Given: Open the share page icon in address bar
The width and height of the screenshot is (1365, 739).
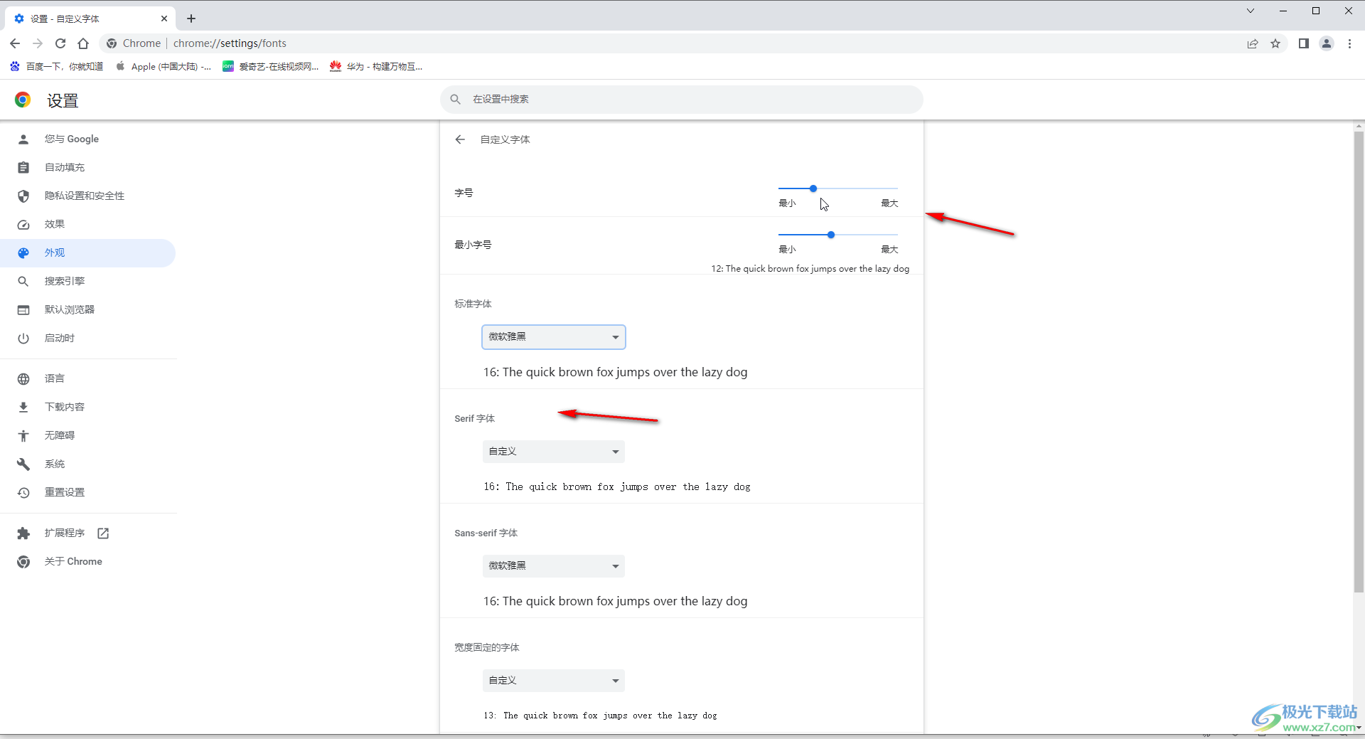Looking at the screenshot, I should pyautogui.click(x=1253, y=43).
